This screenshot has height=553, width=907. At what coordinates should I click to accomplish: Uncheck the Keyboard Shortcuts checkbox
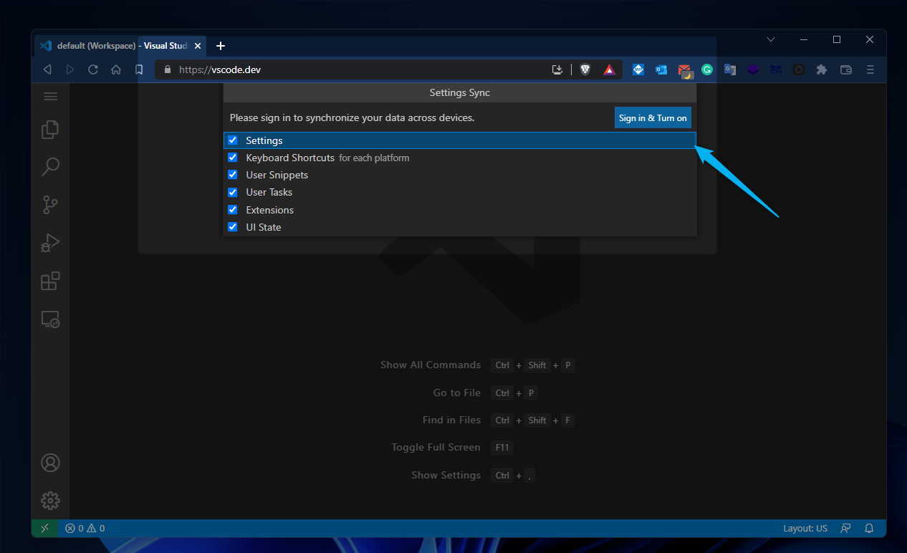point(232,158)
